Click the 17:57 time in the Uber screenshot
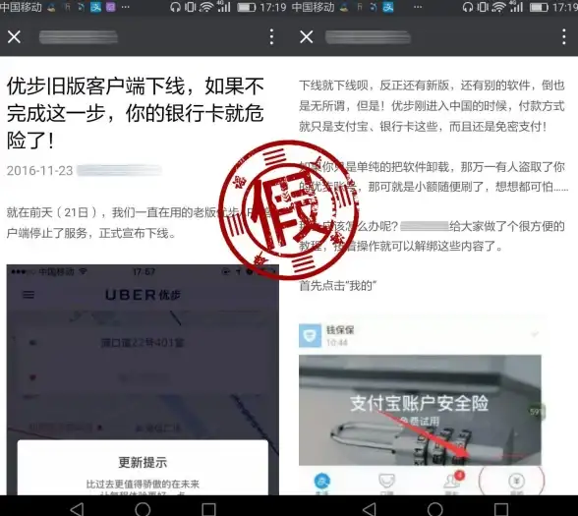Viewport: 578px width, 516px height. click(x=144, y=272)
